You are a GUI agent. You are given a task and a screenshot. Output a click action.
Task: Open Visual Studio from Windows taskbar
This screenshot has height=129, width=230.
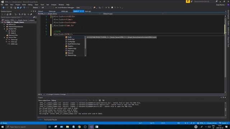pyautogui.click(x=91, y=127)
